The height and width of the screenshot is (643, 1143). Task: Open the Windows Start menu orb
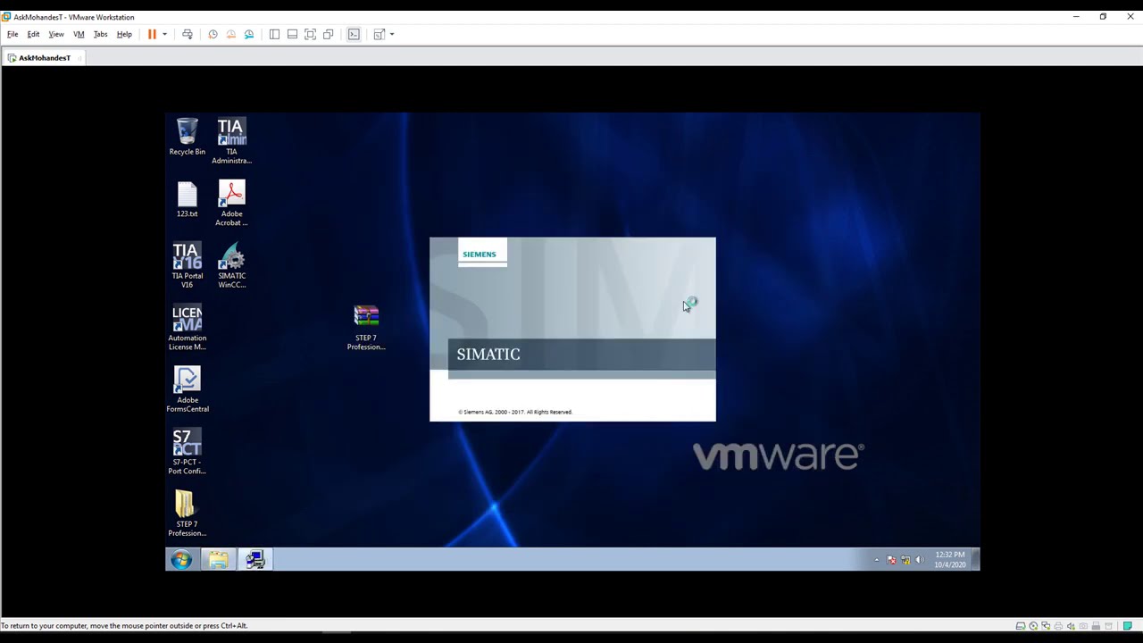click(181, 560)
